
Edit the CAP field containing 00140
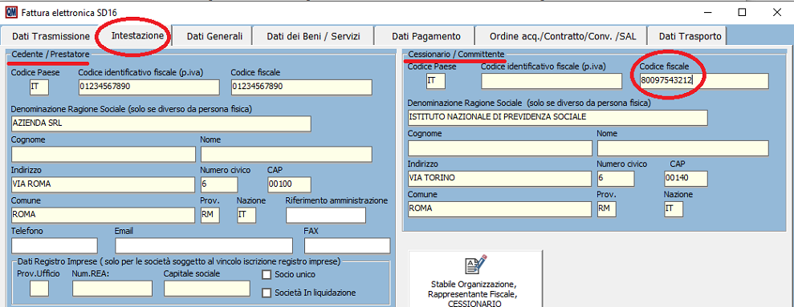point(686,179)
